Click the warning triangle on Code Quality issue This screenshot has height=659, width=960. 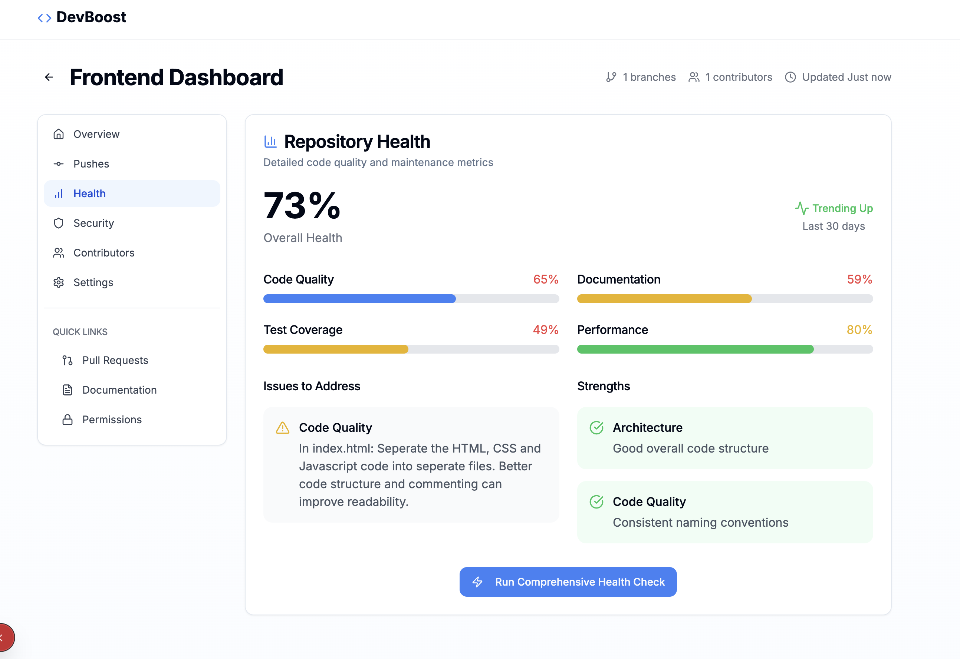283,428
